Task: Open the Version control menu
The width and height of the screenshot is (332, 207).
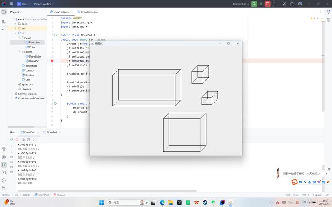Action: [x=44, y=4]
